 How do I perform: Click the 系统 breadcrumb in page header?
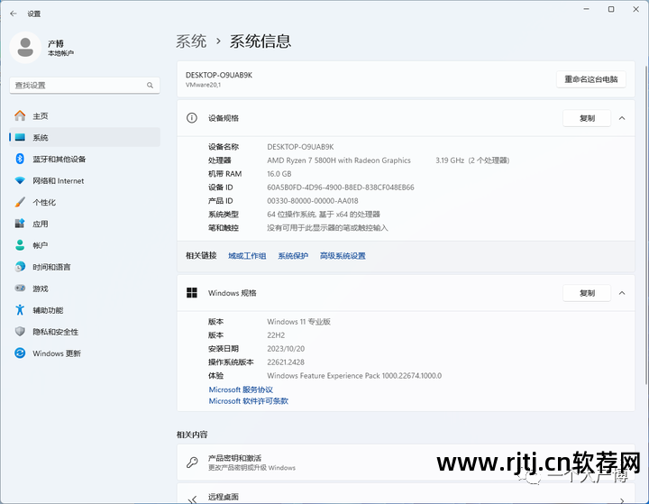tap(191, 41)
